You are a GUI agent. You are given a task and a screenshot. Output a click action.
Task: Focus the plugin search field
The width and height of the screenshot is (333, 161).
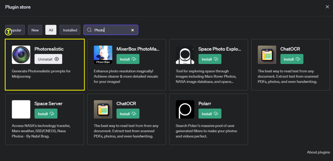pos(111,30)
